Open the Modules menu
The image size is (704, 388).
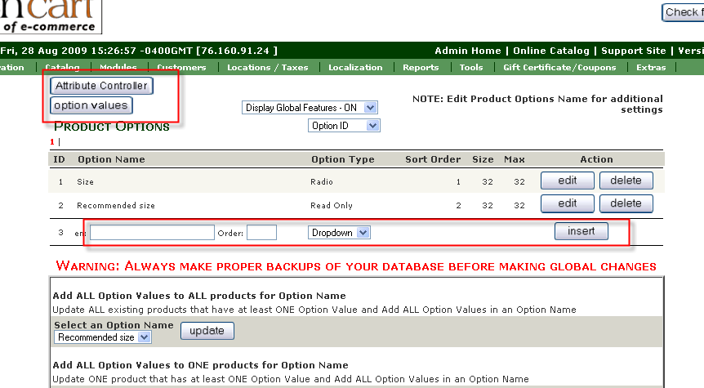click(118, 68)
